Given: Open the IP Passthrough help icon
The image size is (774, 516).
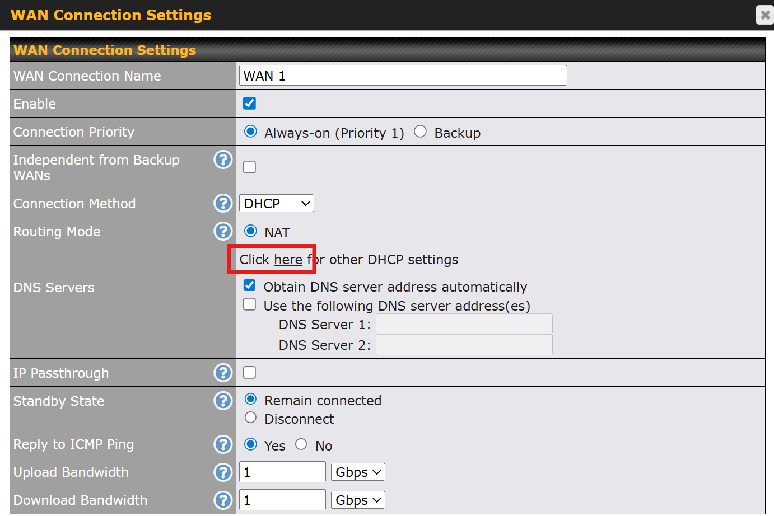Looking at the screenshot, I should tap(223, 373).
